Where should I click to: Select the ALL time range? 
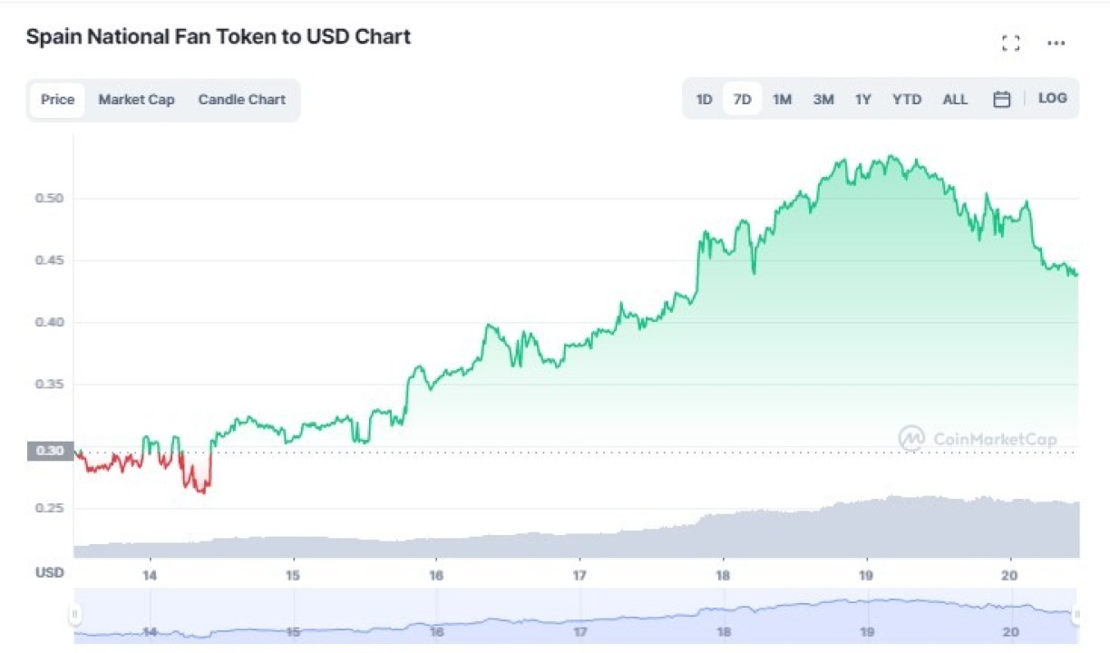coord(955,100)
